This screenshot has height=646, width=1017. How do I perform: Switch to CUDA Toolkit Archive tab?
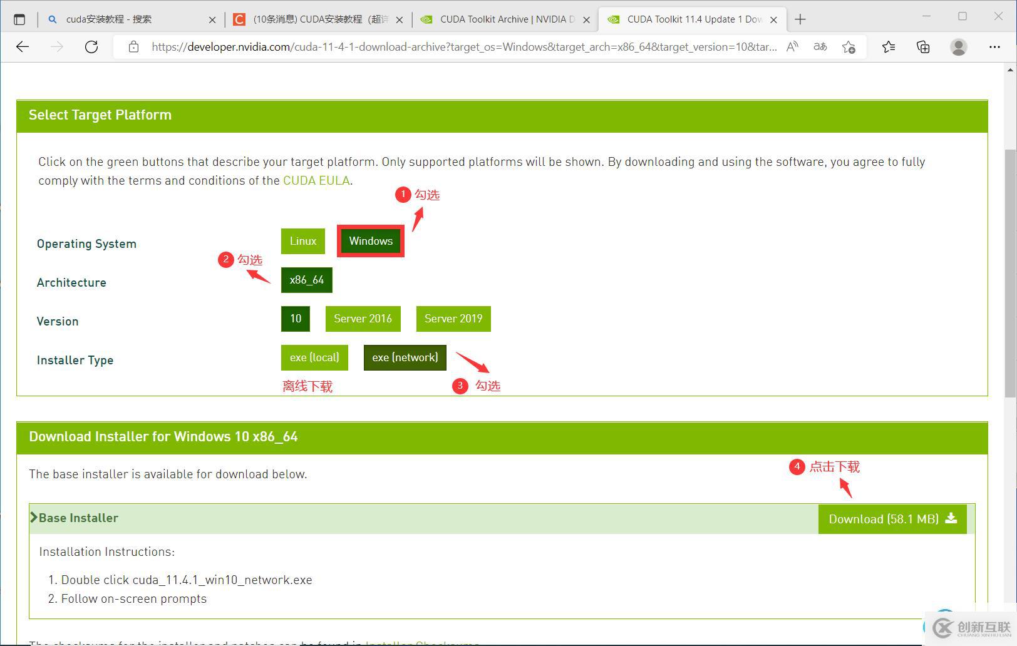pyautogui.click(x=505, y=19)
